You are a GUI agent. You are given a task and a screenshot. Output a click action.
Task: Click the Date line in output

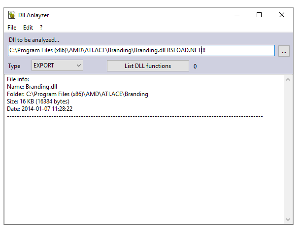pos(40,109)
